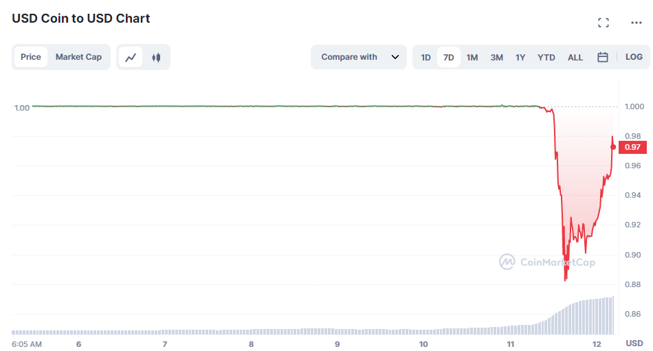Click the 0.94 y-axis value
Image resolution: width=653 pixels, height=351 pixels.
[632, 195]
